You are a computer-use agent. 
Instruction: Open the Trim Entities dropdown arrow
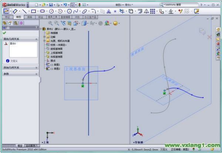click(126, 11)
